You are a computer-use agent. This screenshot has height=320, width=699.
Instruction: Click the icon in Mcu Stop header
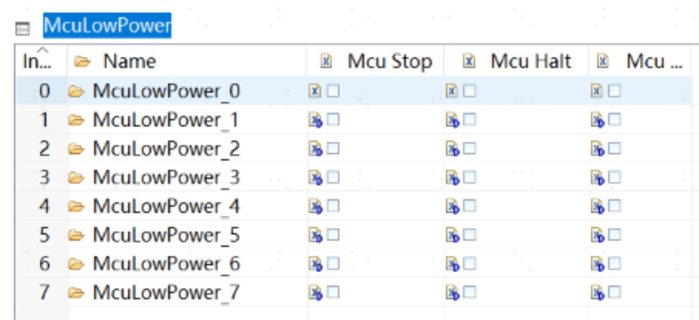326,61
